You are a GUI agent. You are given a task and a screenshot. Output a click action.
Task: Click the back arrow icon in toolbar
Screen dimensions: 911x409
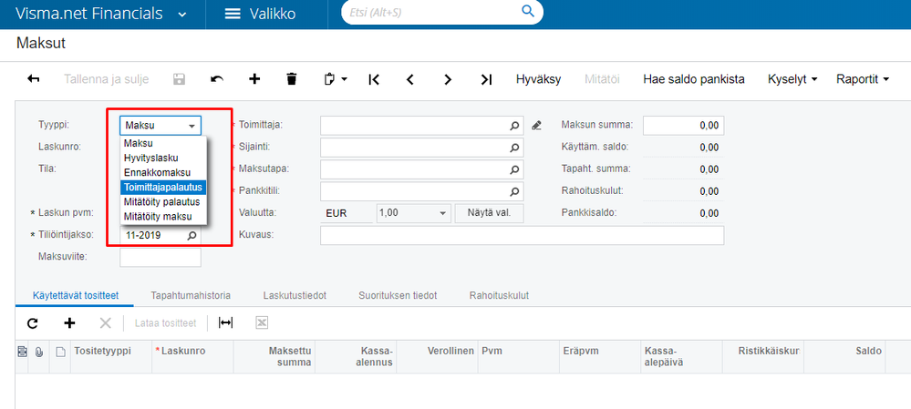(x=34, y=79)
